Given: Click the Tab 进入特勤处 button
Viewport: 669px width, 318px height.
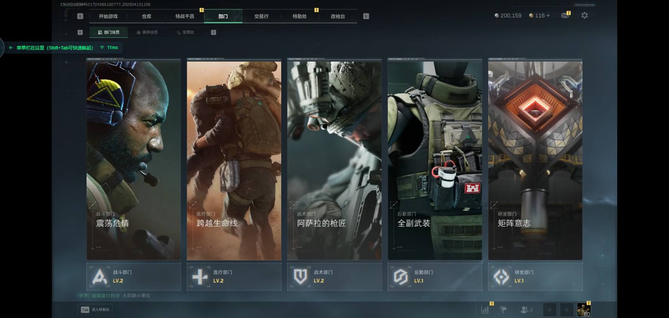Looking at the screenshot, I should pos(95,310).
